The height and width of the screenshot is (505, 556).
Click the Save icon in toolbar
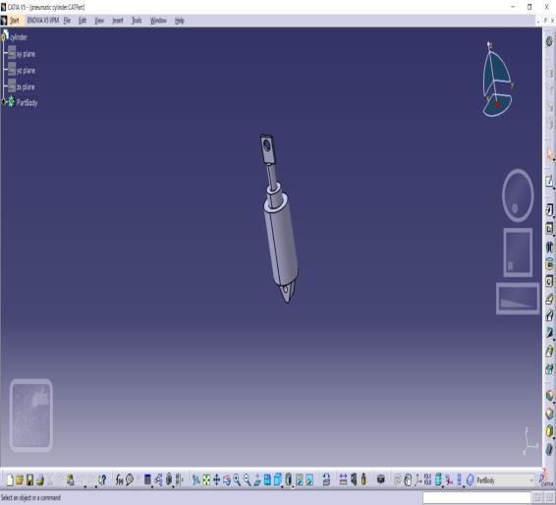pos(30,480)
